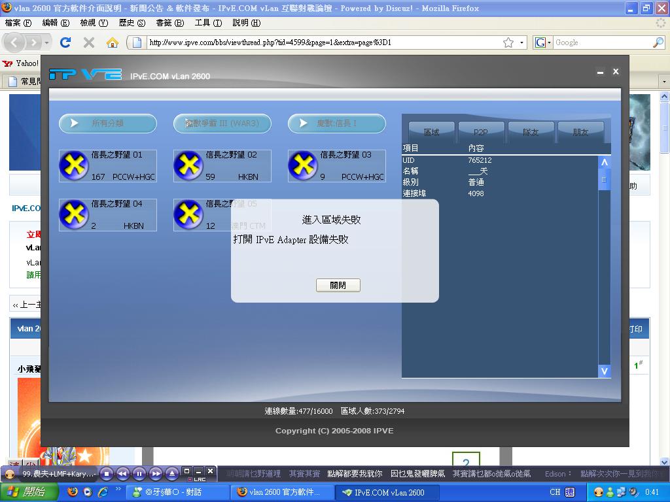
Task: Reload the page in Firefox
Action: [x=65, y=42]
